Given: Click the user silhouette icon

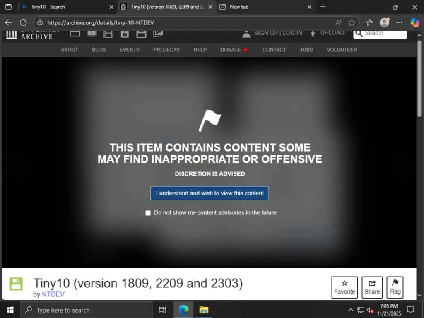Looking at the screenshot, I should pos(246,34).
